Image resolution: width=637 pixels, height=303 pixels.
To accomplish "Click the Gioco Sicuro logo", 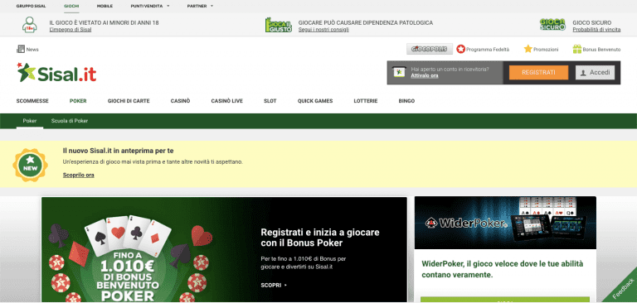I will [x=552, y=24].
